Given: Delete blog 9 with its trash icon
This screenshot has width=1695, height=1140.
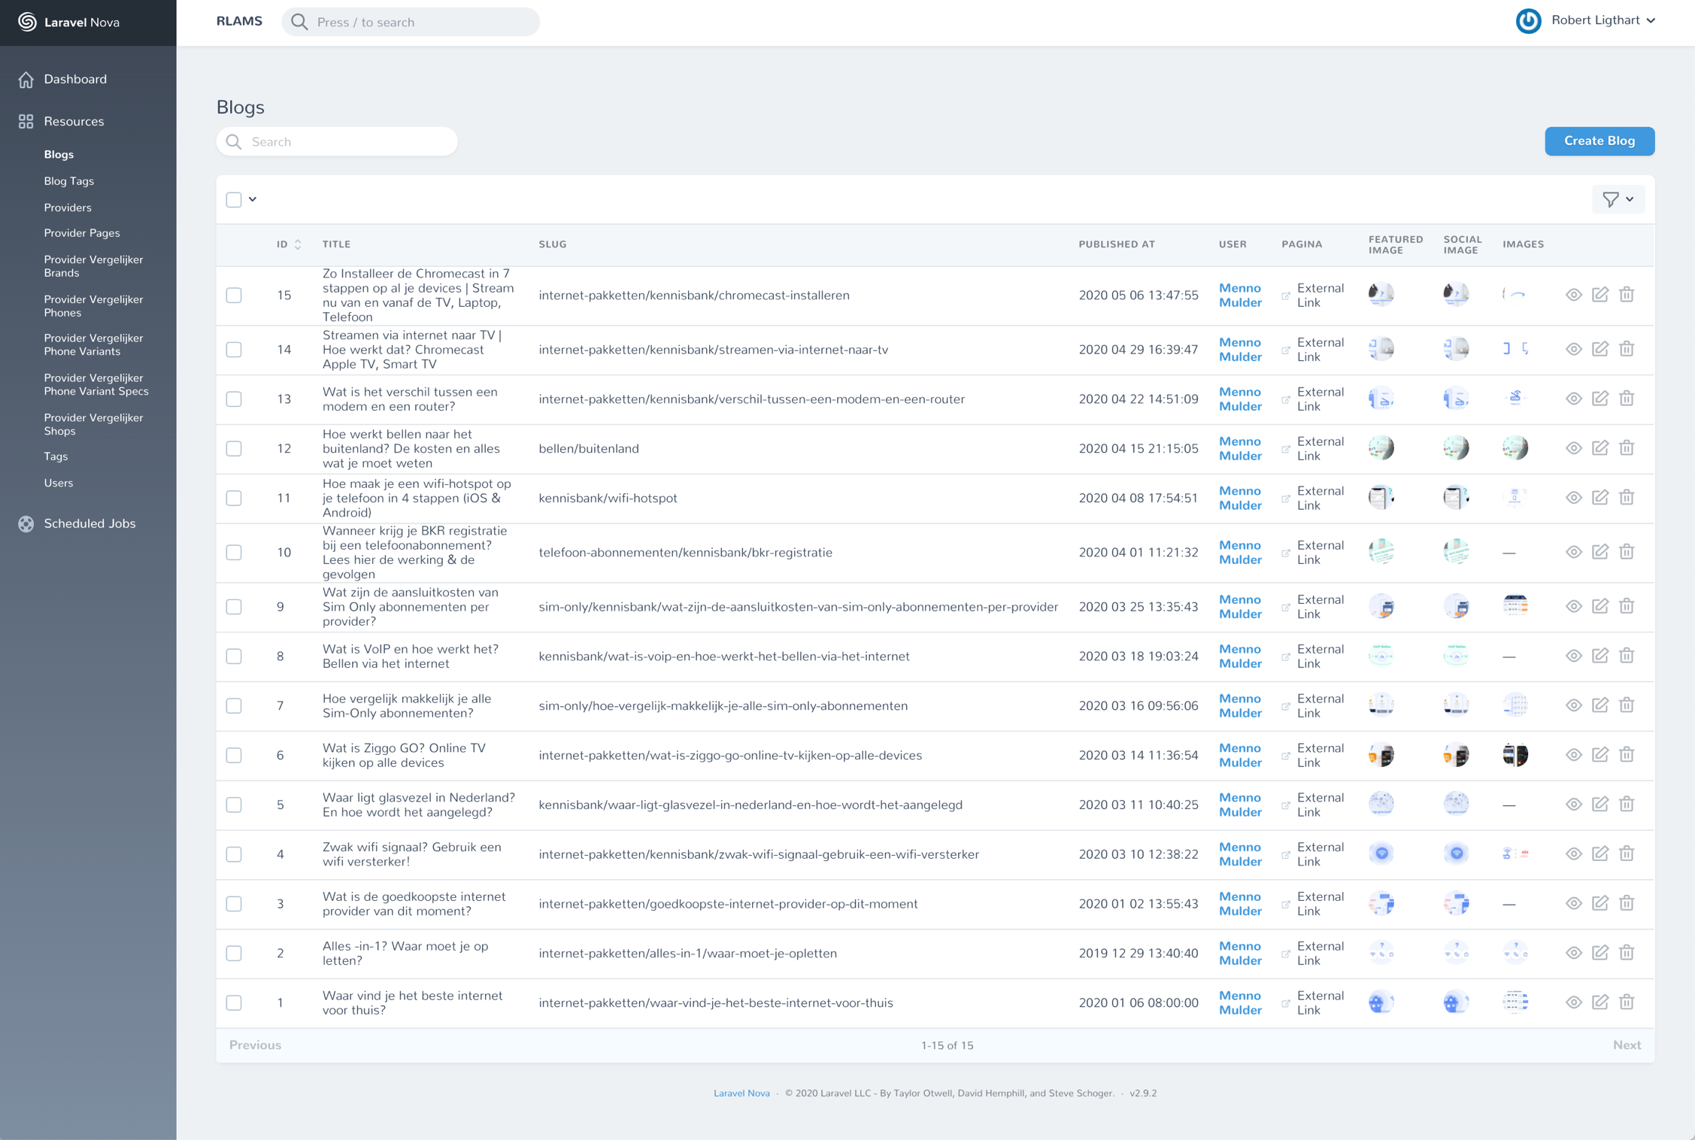Looking at the screenshot, I should pyautogui.click(x=1627, y=606).
